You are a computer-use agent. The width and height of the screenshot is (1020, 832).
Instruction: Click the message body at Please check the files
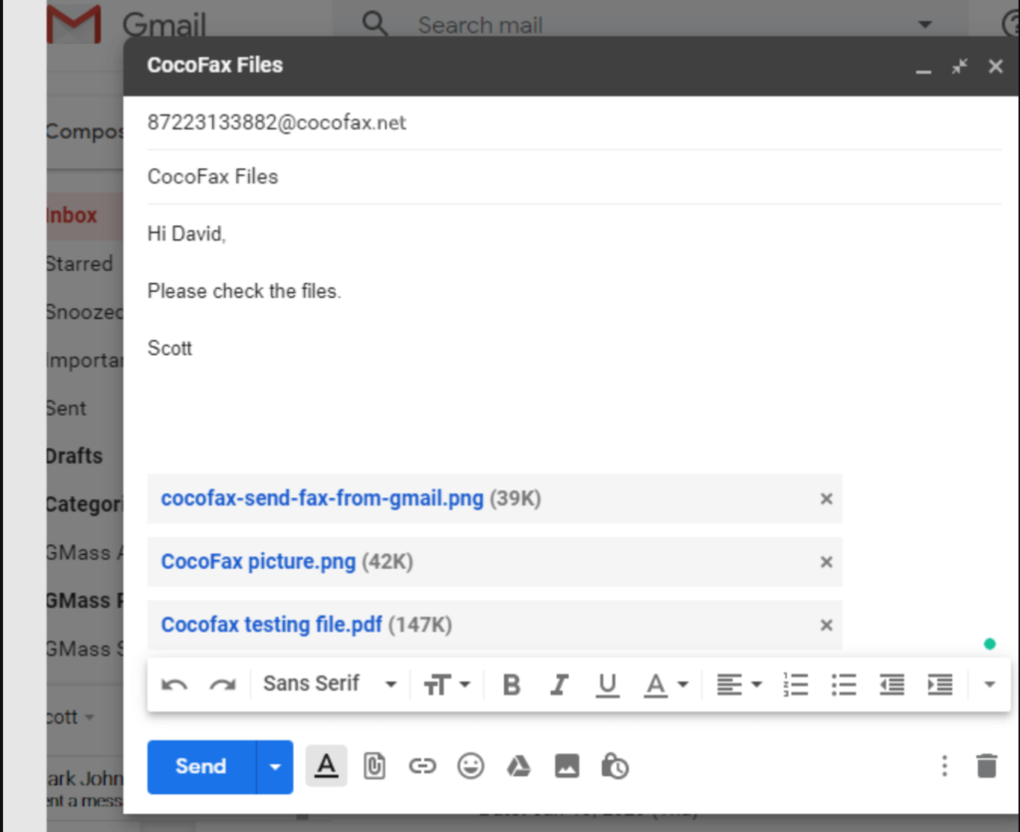244,291
